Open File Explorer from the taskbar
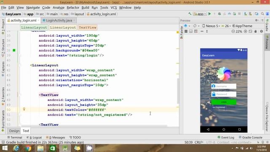This screenshot has height=152, width=270. (40, 148)
